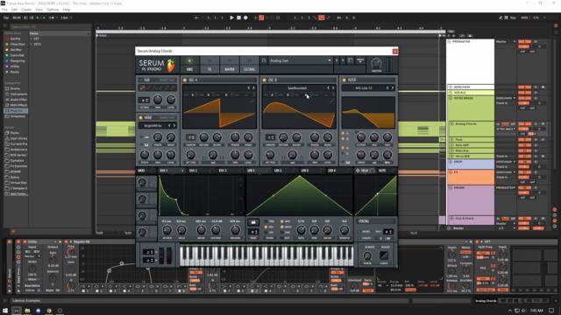Stop playback with the Stop button
Screen dimensions: 561x315
coord(238,17)
